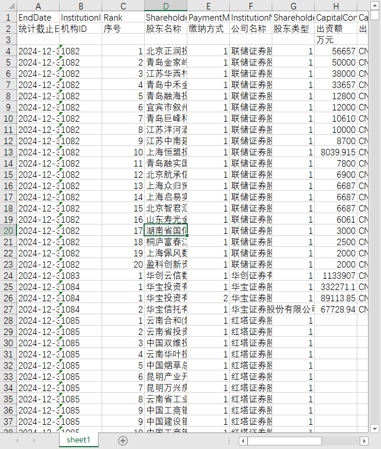
Task: Select the PaymentM cell with value 2
Action: (x=209, y=298)
